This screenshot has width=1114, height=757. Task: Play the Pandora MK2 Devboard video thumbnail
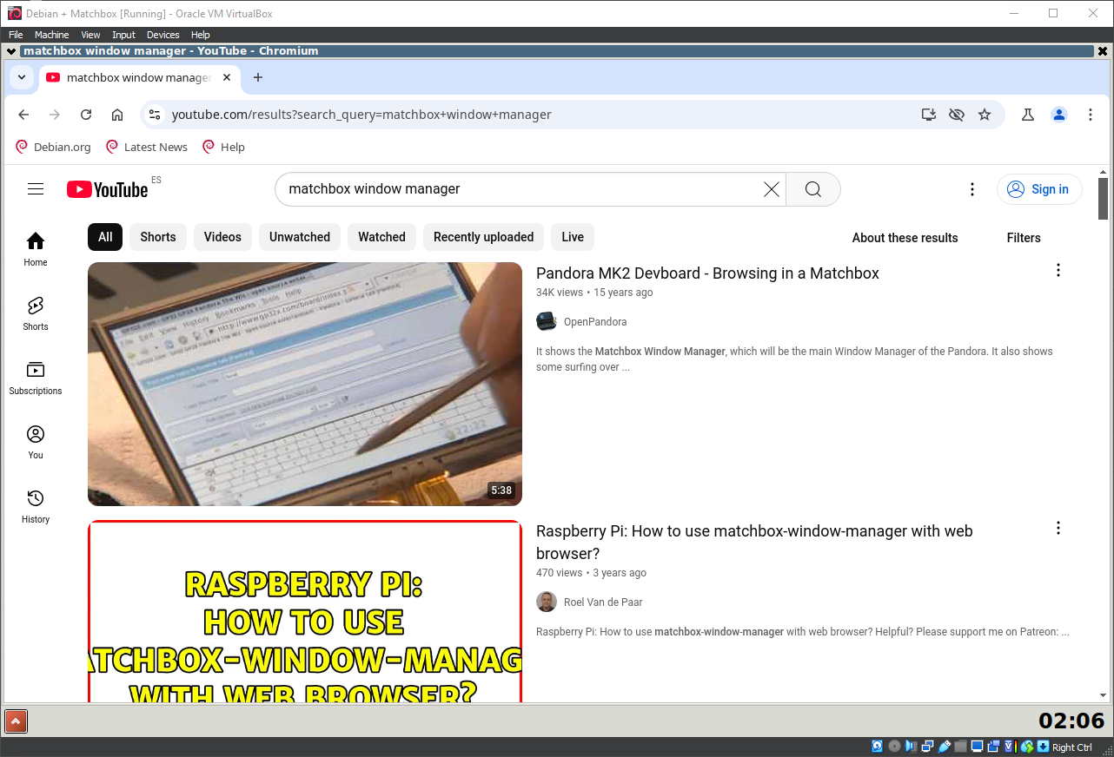[x=305, y=384]
